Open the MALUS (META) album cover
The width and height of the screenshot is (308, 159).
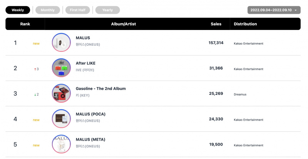click(61, 144)
